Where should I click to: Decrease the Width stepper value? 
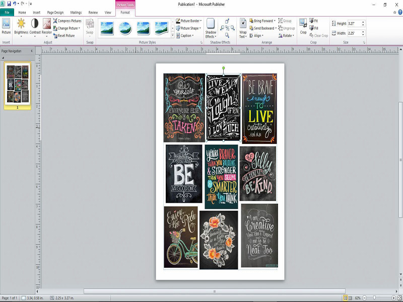click(x=363, y=35)
